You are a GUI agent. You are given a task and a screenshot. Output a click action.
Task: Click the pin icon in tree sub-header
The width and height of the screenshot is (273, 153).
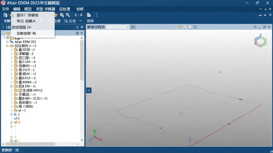(78, 33)
